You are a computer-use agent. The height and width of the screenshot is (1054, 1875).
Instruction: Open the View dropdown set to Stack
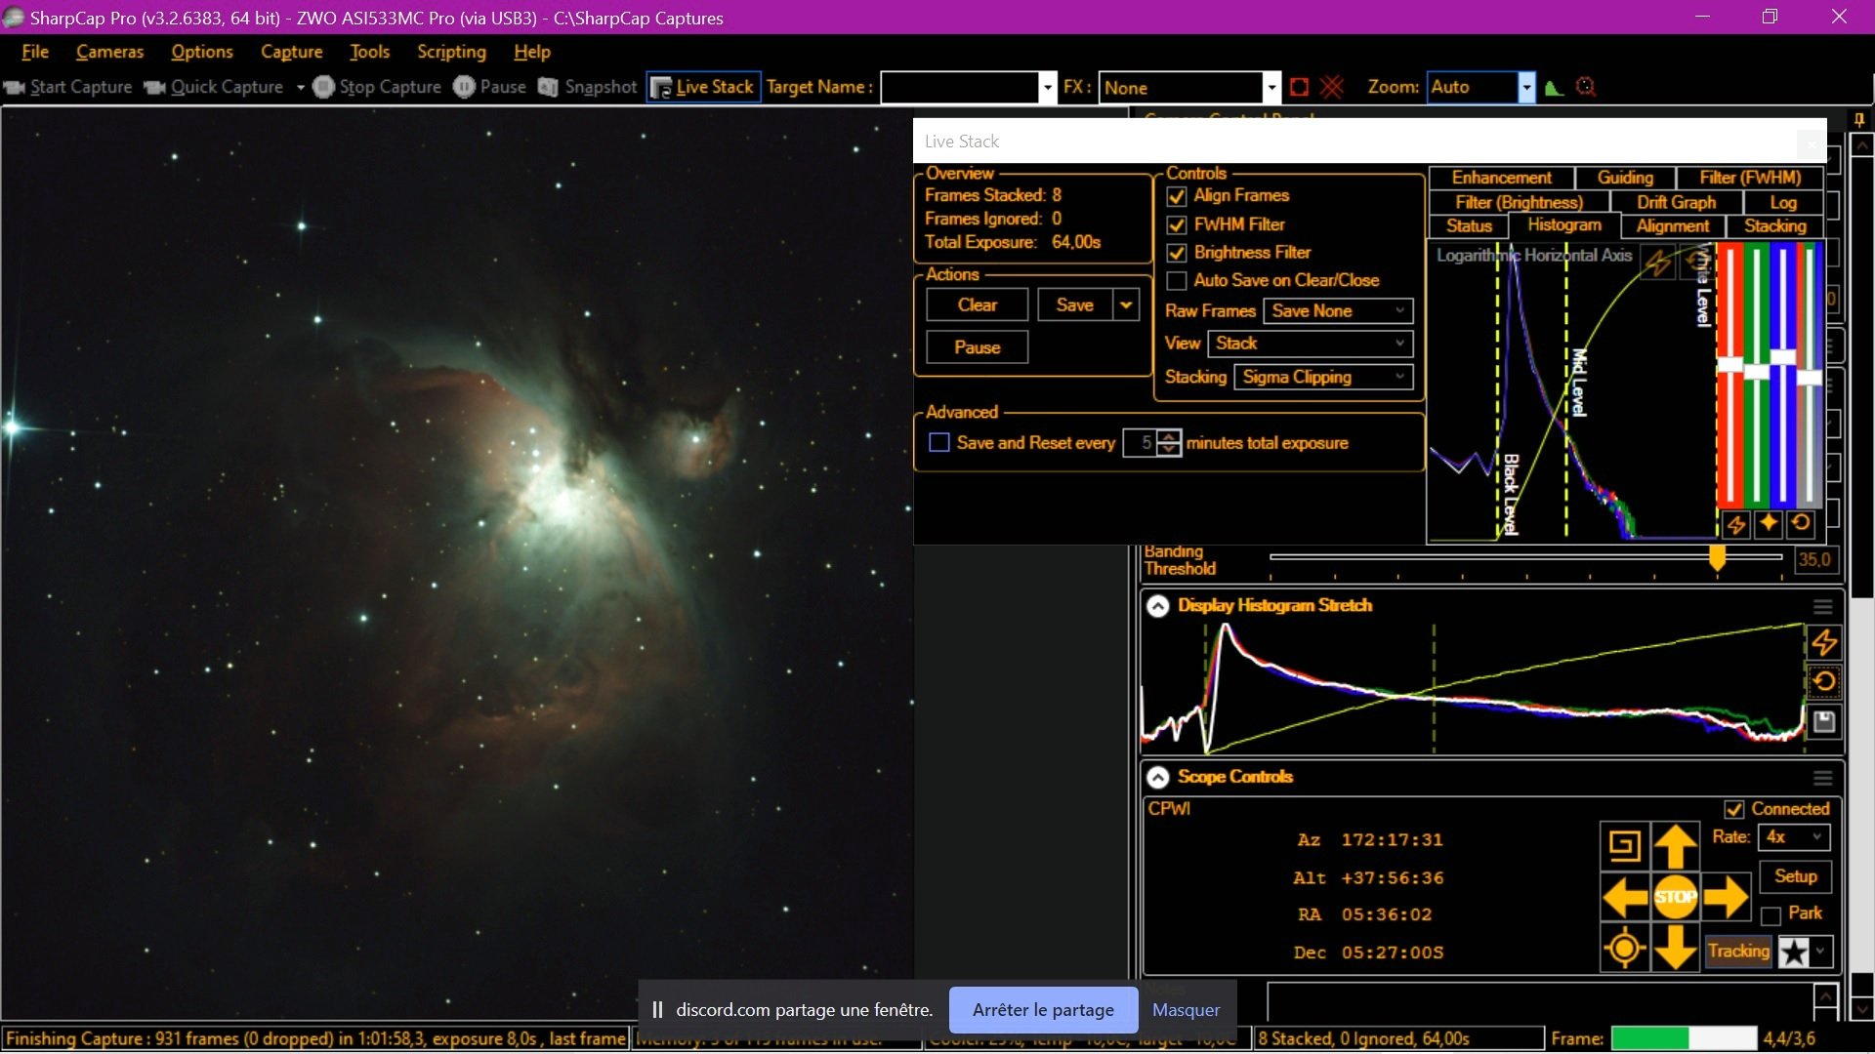point(1310,344)
